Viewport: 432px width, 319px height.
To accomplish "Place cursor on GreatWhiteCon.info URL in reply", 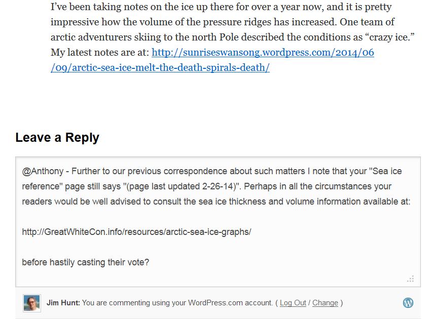I will [137, 232].
